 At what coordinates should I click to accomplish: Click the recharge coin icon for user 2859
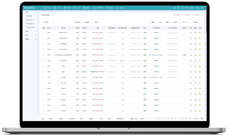(x=200, y=44)
